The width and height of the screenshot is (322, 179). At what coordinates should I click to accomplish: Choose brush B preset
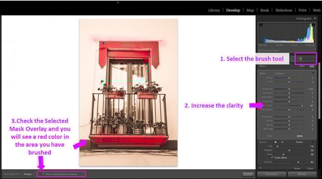(x=282, y=142)
